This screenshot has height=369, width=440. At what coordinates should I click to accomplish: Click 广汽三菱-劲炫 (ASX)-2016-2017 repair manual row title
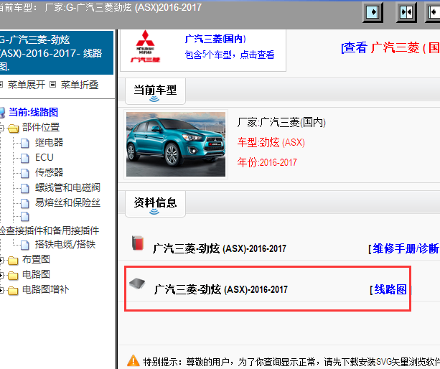click(220, 248)
